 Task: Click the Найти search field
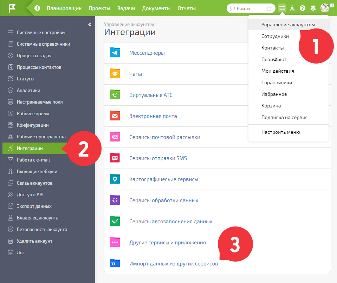point(251,8)
